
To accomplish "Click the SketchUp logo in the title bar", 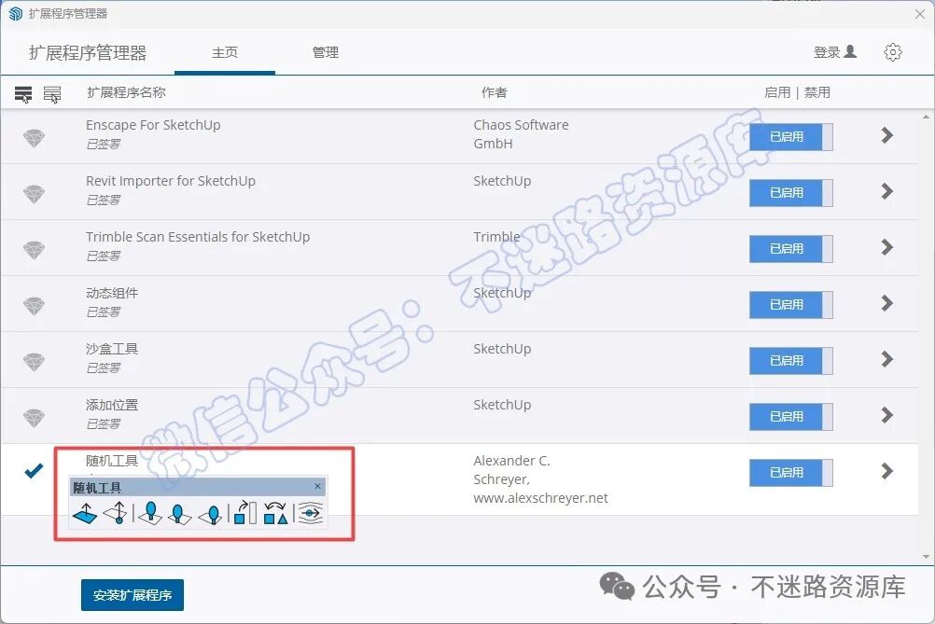I will click(16, 14).
